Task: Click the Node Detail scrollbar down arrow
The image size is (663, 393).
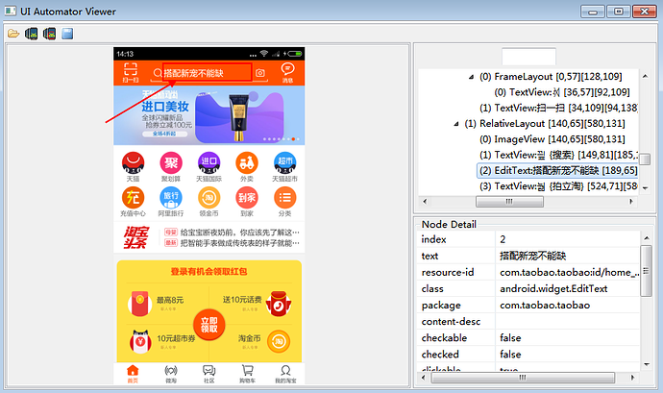Action: pyautogui.click(x=646, y=365)
